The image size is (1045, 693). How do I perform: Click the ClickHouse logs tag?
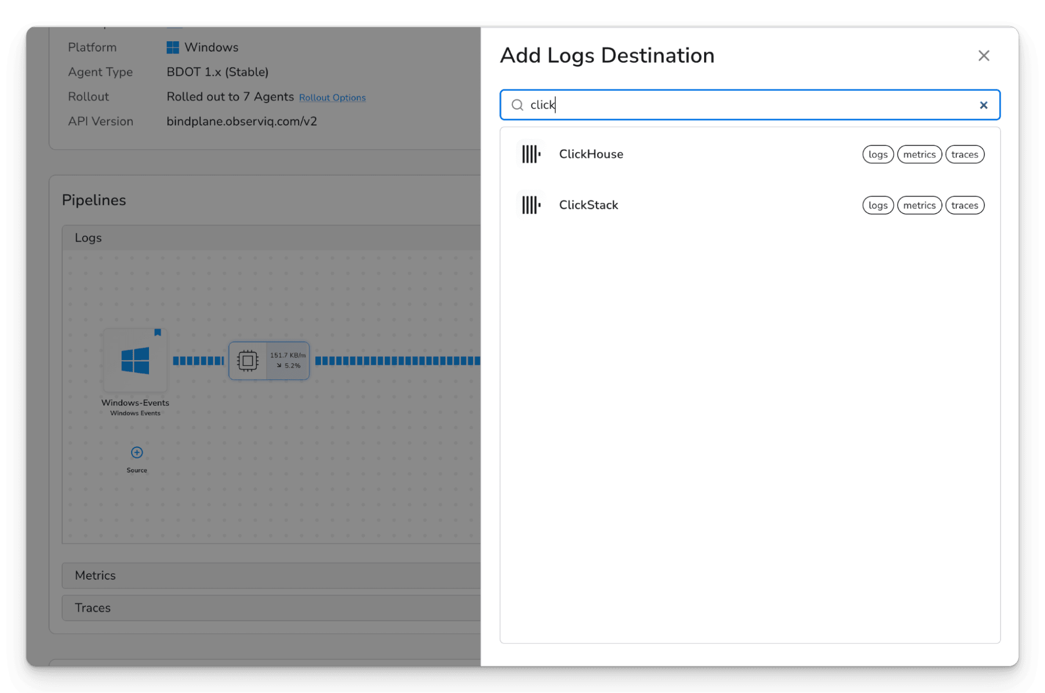[878, 154]
